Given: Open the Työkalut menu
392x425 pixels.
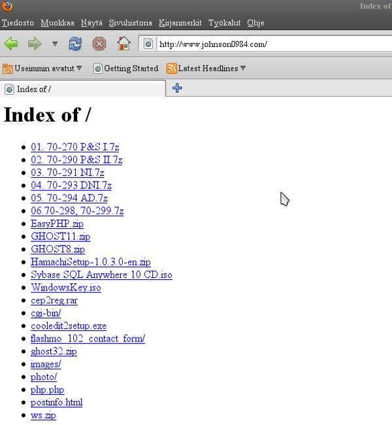Looking at the screenshot, I should tap(224, 23).
